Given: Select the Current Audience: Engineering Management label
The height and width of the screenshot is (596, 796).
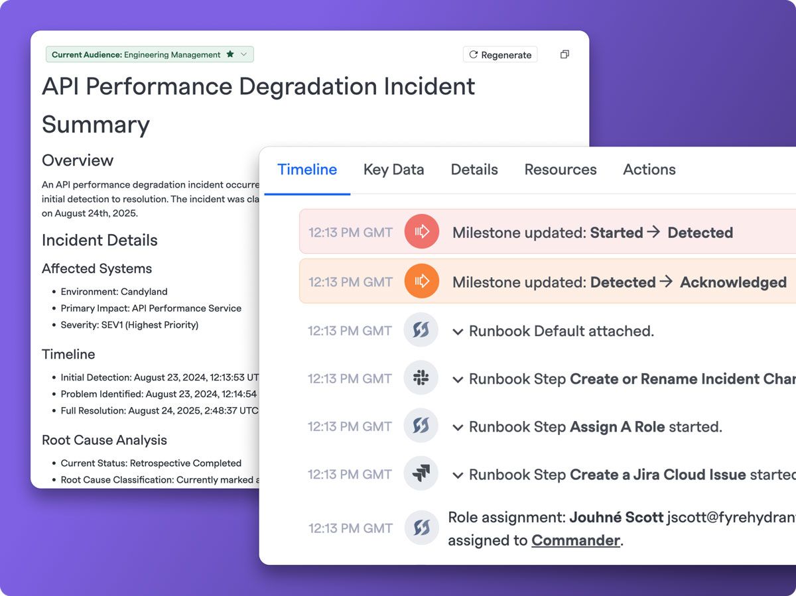Looking at the screenshot, I should pos(136,54).
